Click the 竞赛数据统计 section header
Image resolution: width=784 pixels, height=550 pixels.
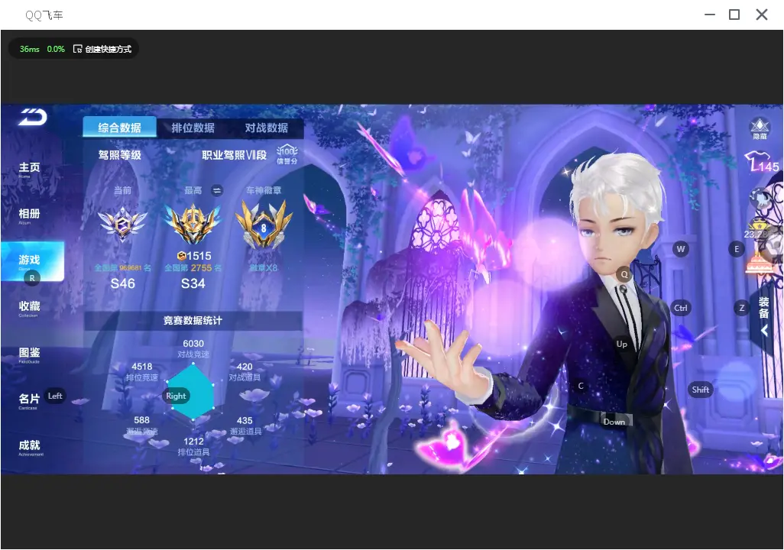point(193,321)
